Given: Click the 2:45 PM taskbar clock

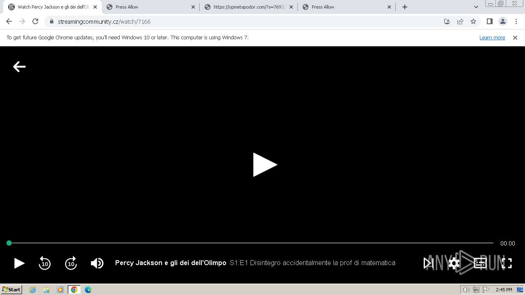Looking at the screenshot, I should point(504,290).
